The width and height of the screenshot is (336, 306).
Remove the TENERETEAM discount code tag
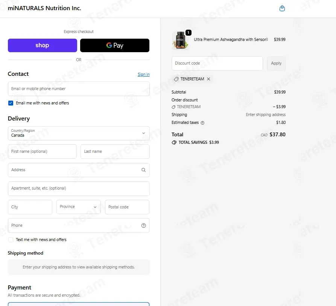coord(208,79)
